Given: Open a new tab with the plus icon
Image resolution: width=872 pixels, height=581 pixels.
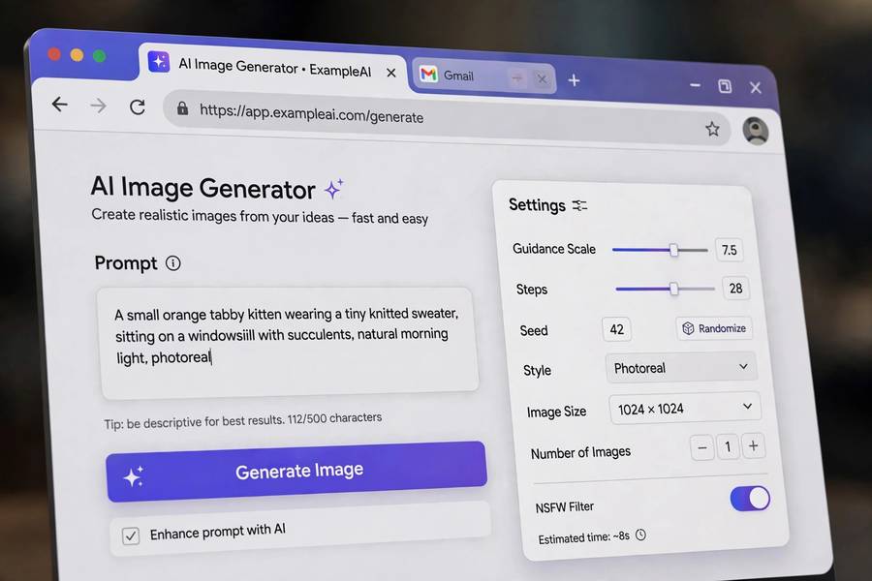Looking at the screenshot, I should coord(574,80).
